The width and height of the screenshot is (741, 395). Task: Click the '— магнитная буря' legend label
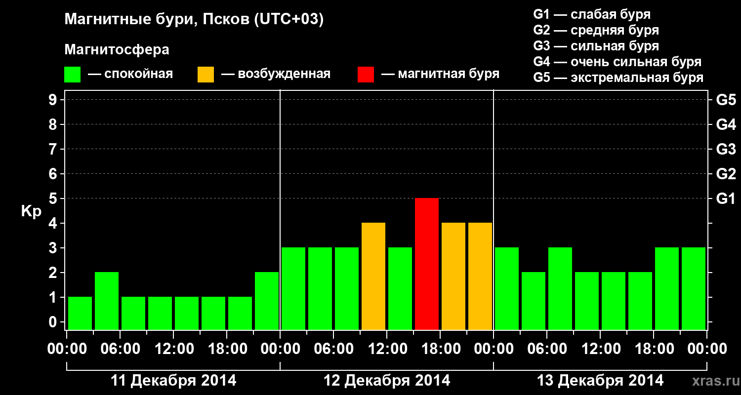[x=440, y=75]
